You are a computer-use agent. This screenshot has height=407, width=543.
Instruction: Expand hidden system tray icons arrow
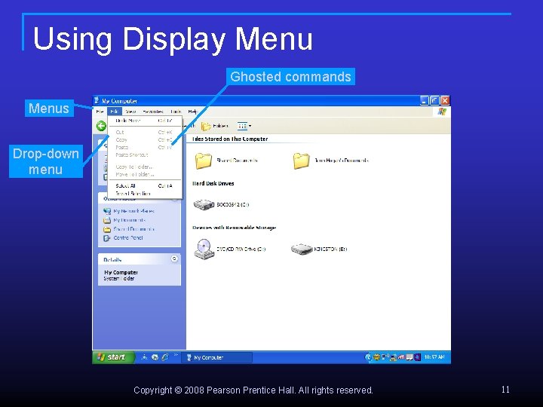pyautogui.click(x=369, y=357)
